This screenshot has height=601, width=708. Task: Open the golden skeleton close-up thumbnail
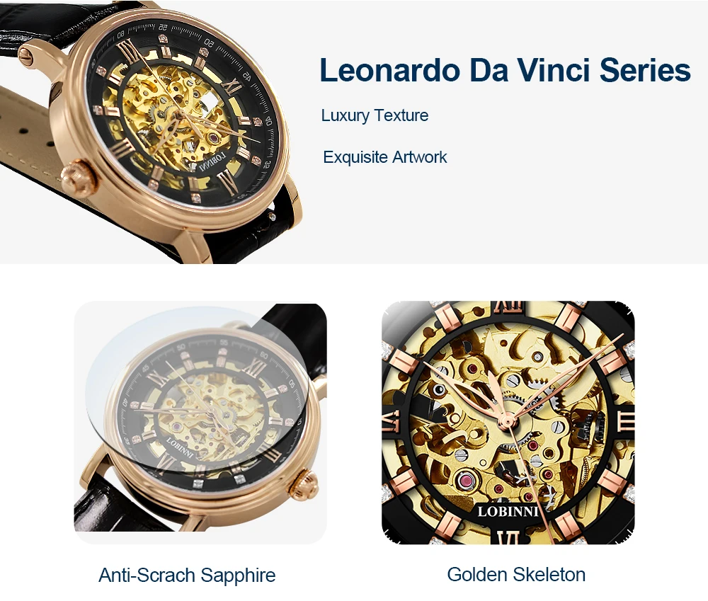tap(508, 422)
